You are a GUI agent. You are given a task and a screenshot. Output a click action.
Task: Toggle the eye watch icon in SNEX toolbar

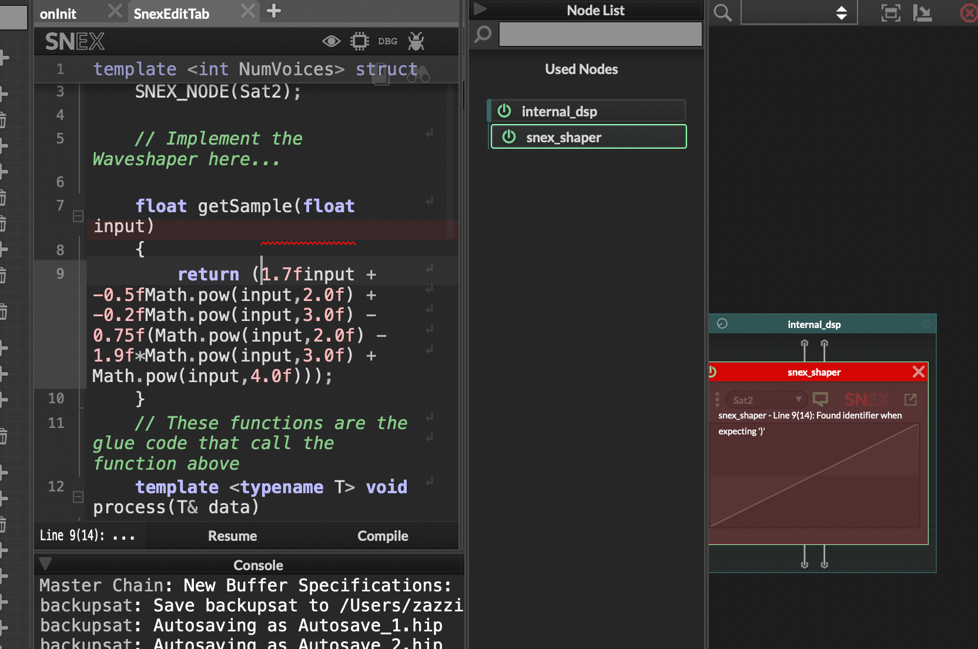point(331,41)
